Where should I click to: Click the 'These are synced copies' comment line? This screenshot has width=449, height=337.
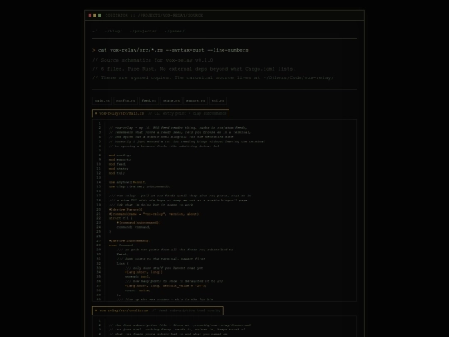213,77
